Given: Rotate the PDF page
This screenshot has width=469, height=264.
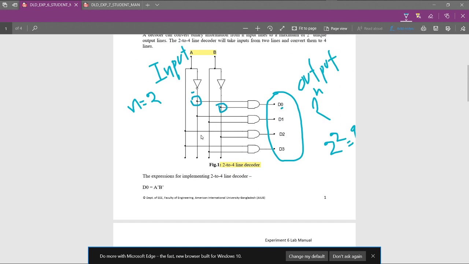Looking at the screenshot, I should [x=270, y=28].
